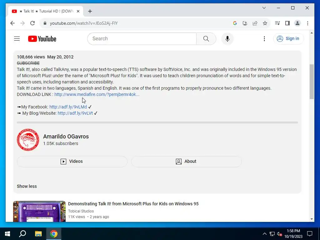Reload the page with refresh icon
Image resolution: width=320 pixels, height=240 pixels.
coord(32,23)
